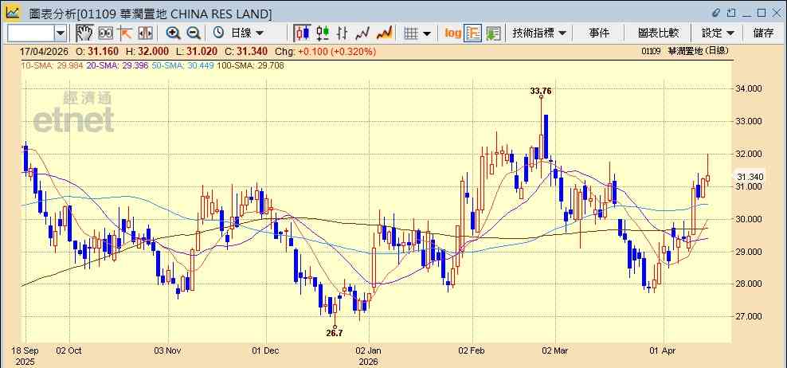This screenshot has width=787, height=368.
Task: Zoom out with the minus magnifier
Action: [194, 33]
